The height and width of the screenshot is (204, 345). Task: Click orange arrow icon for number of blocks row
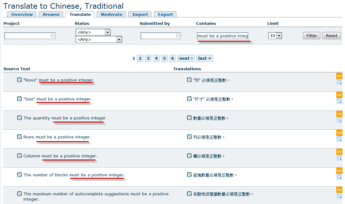(339, 171)
